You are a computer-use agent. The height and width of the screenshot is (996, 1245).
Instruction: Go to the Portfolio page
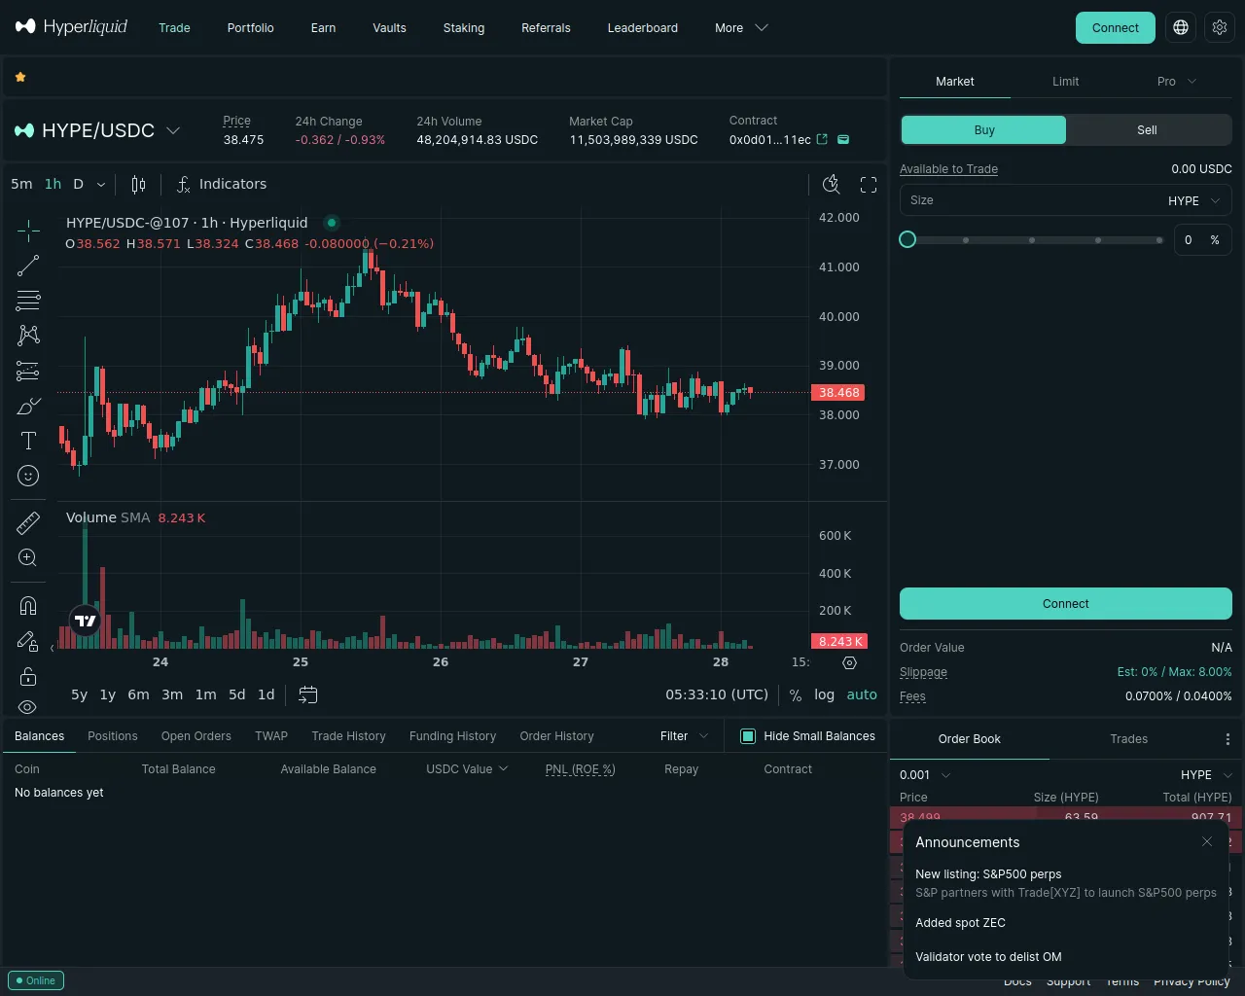point(250,28)
